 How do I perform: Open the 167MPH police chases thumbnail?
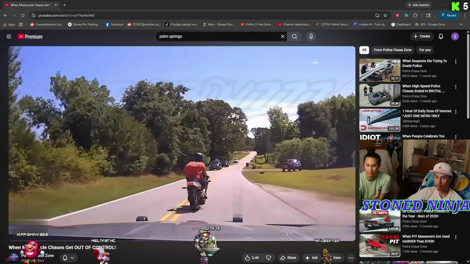tap(380, 221)
